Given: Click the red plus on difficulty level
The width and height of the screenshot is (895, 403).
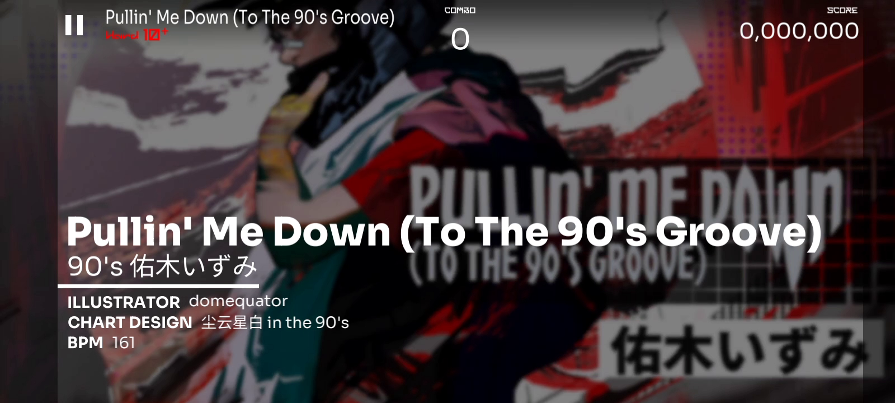Looking at the screenshot, I should pyautogui.click(x=164, y=32).
